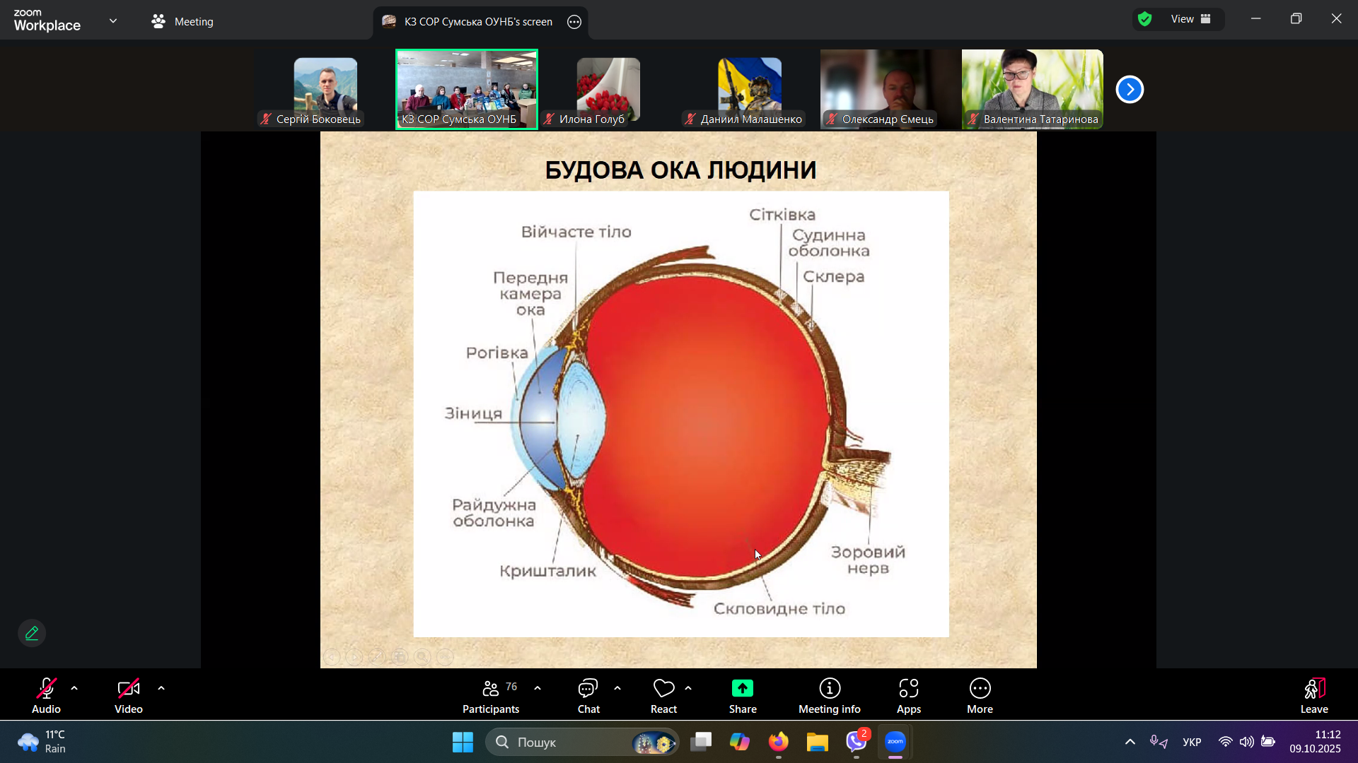This screenshot has width=1358, height=763.
Task: Start camera with Video button
Action: pos(128,689)
